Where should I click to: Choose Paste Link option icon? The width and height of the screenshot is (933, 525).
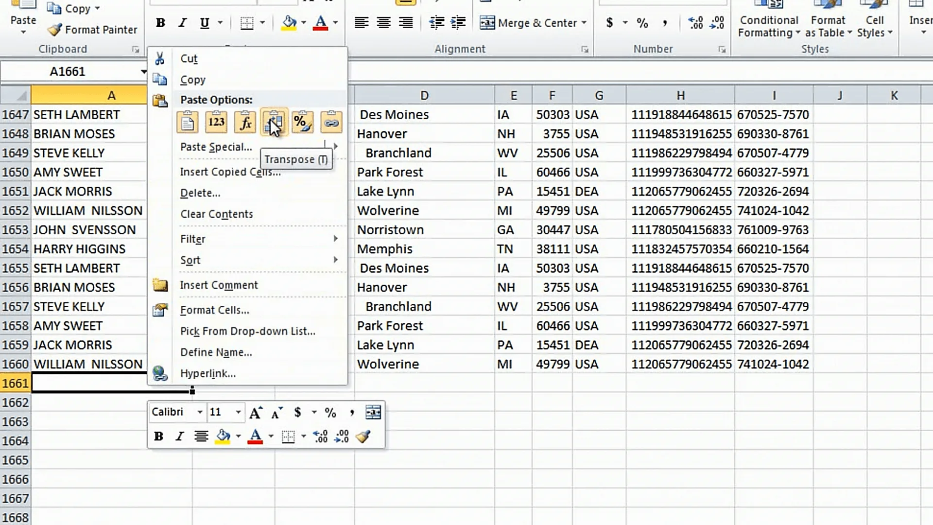[x=331, y=122]
